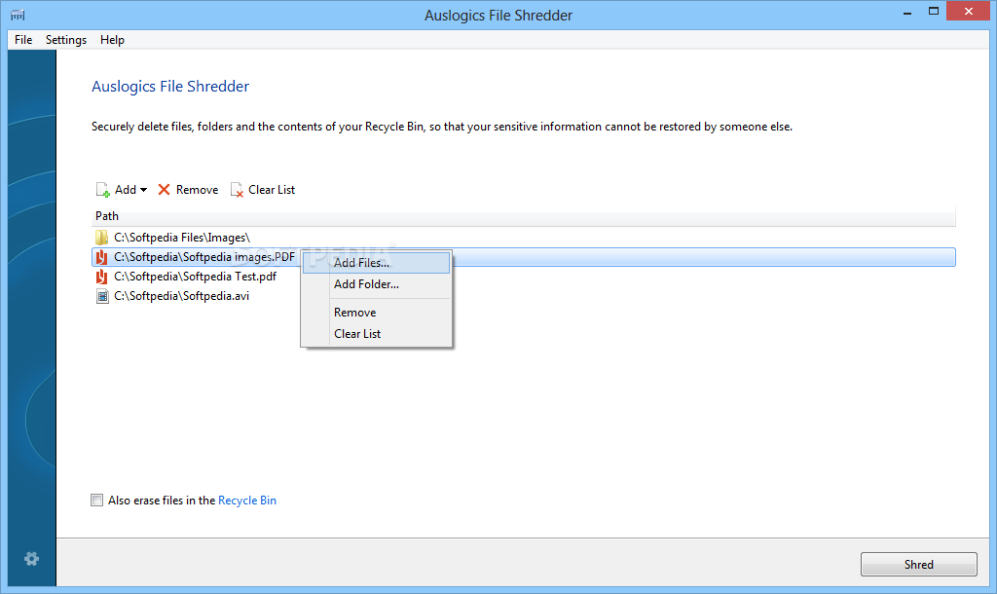The image size is (997, 594).
Task: Click the red X Remove icon
Action: (x=164, y=190)
